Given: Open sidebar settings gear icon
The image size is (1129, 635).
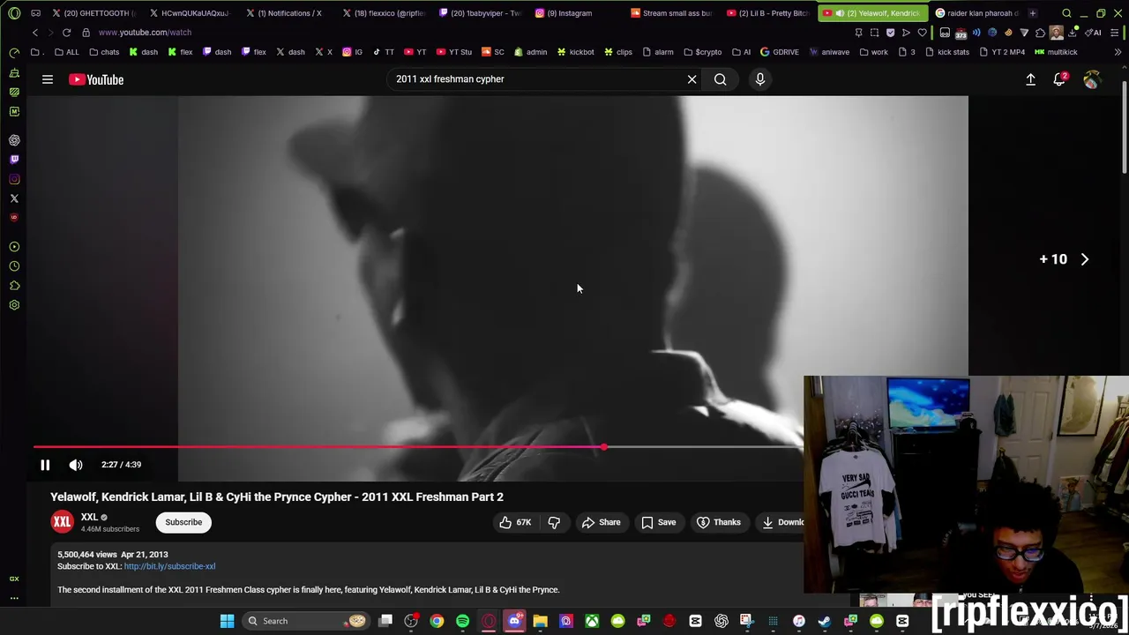Looking at the screenshot, I should pos(14,305).
